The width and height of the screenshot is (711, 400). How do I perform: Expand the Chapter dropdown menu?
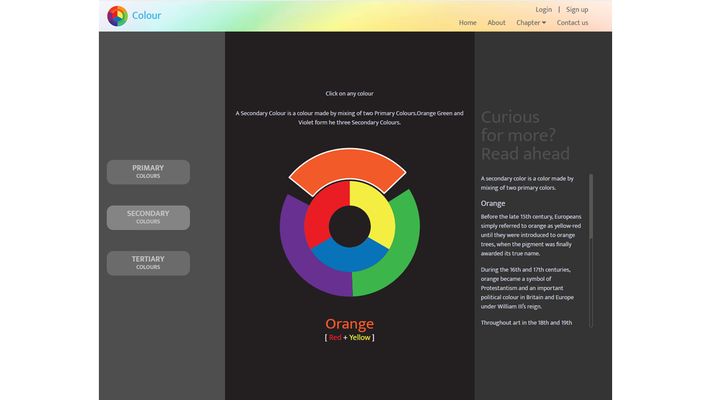click(530, 23)
